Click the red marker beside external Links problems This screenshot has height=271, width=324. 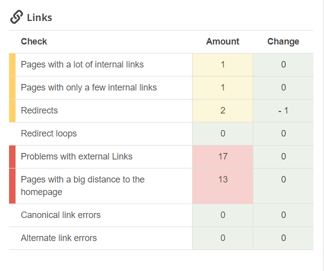coord(12,156)
